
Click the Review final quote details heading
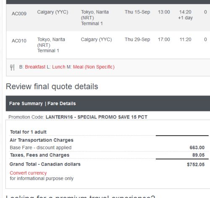point(52,86)
